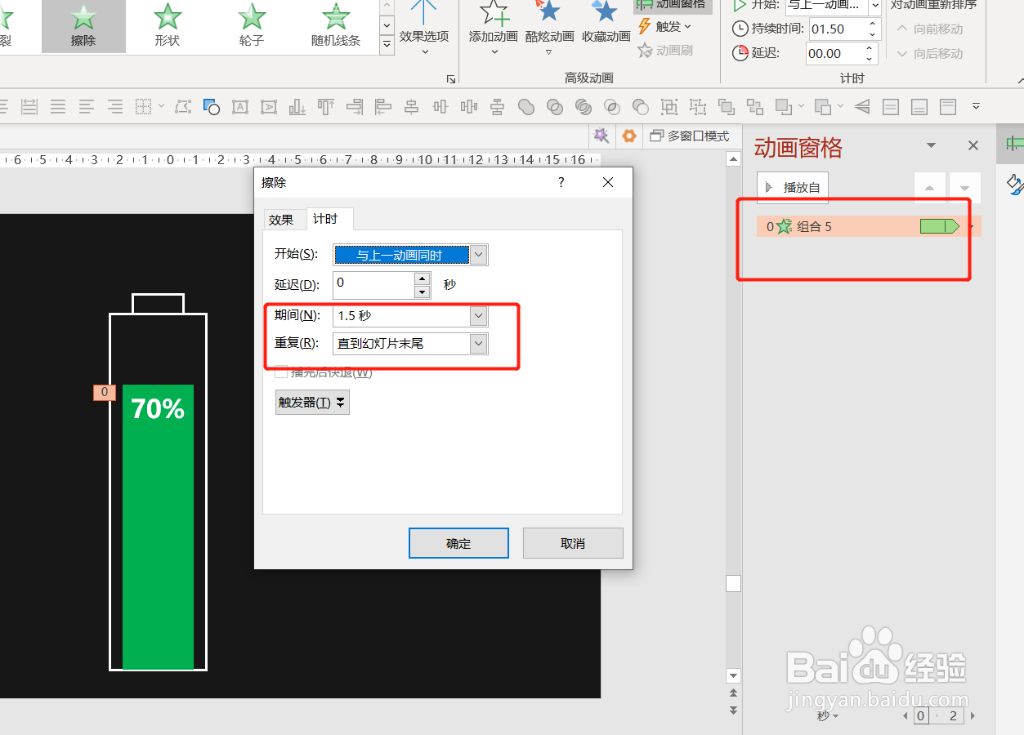Toggle the 多窗口模式 option
Image resolution: width=1024 pixels, height=735 pixels.
[x=691, y=136]
